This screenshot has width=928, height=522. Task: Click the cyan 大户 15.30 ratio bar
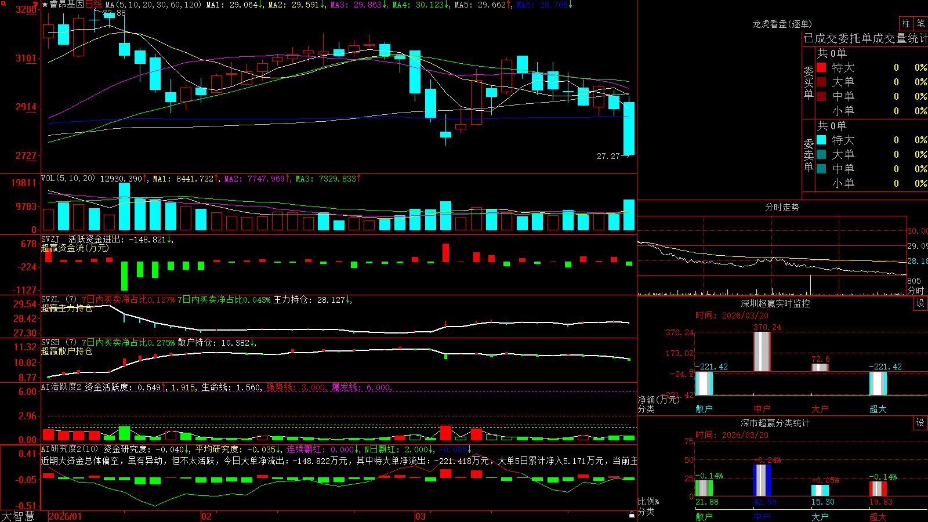820,491
